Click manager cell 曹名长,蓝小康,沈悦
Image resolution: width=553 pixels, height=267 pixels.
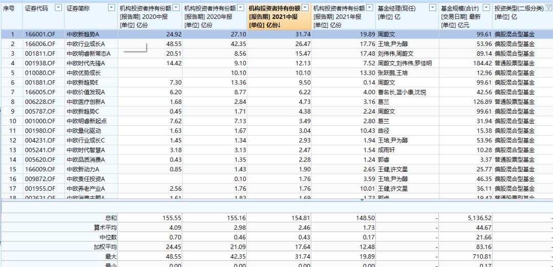402,92
